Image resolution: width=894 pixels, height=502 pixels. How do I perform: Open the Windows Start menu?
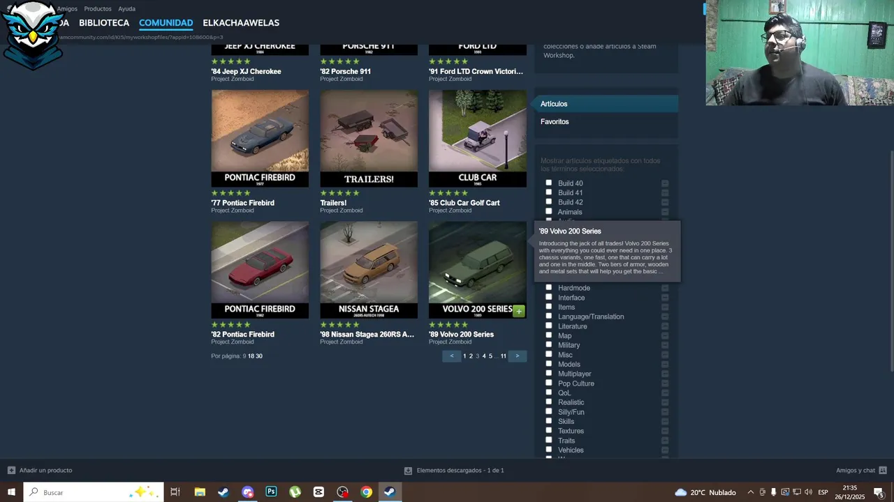[11, 492]
